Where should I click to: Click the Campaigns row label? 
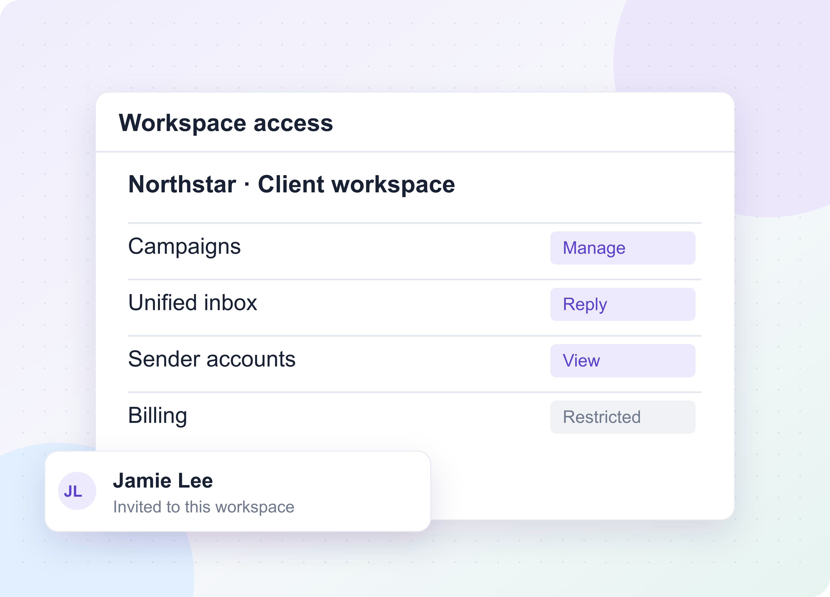click(185, 247)
